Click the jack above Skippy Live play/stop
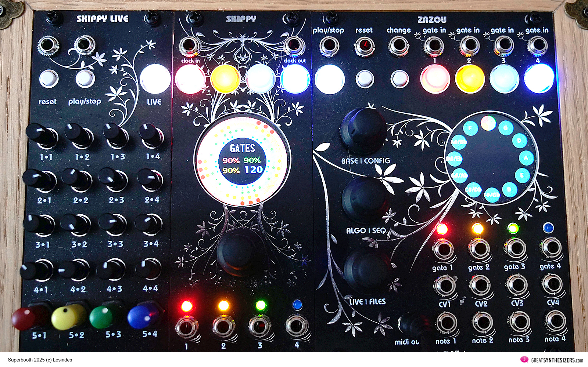Image resolution: width=588 pixels, height=367 pixels. pyautogui.click(x=85, y=45)
